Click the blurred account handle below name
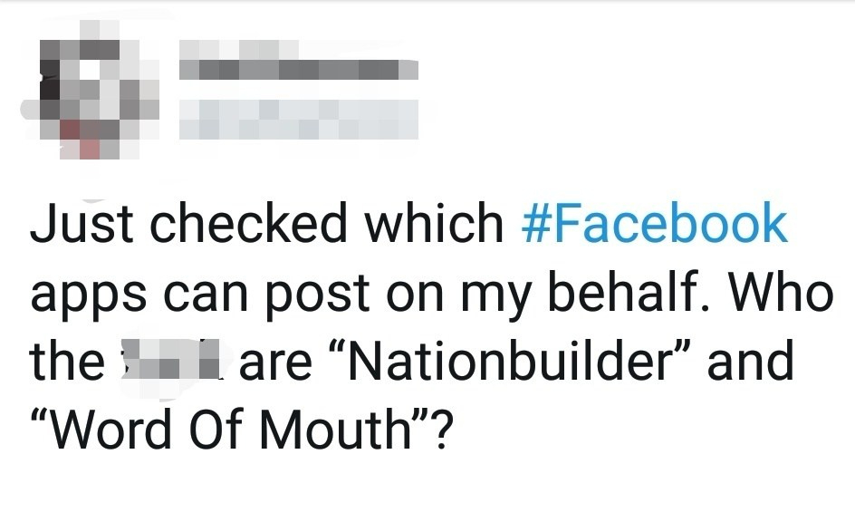The height and width of the screenshot is (522, 855). point(299,119)
